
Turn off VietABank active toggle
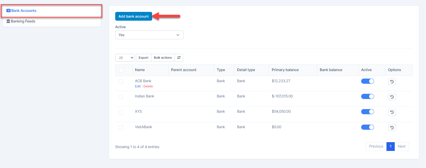click(367, 127)
